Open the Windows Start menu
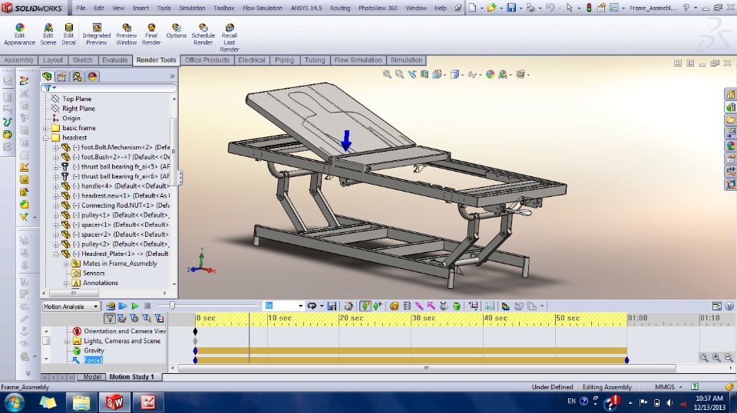 coord(14,403)
